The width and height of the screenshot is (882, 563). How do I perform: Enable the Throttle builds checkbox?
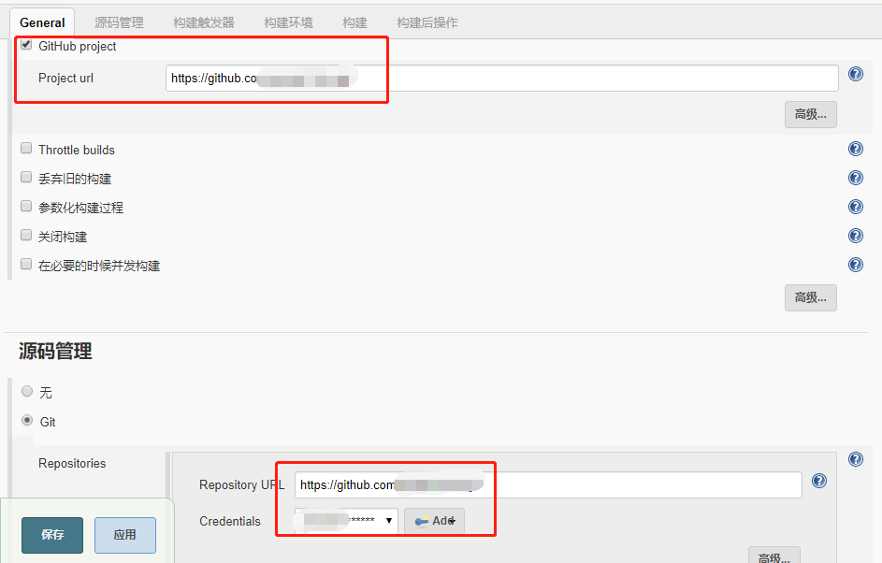(x=25, y=148)
